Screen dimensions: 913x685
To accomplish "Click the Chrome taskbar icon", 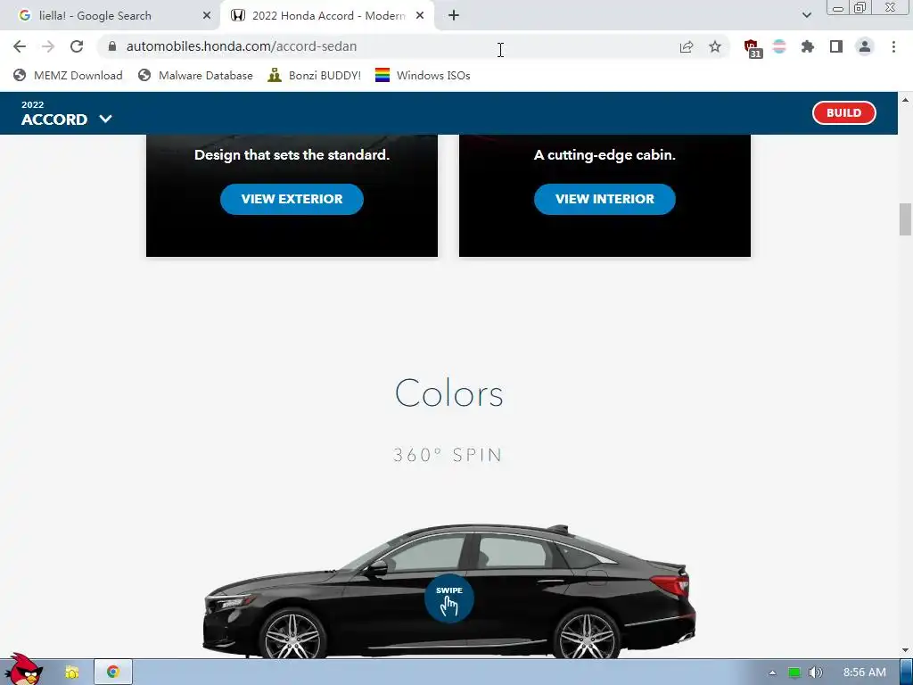I will click(113, 673).
